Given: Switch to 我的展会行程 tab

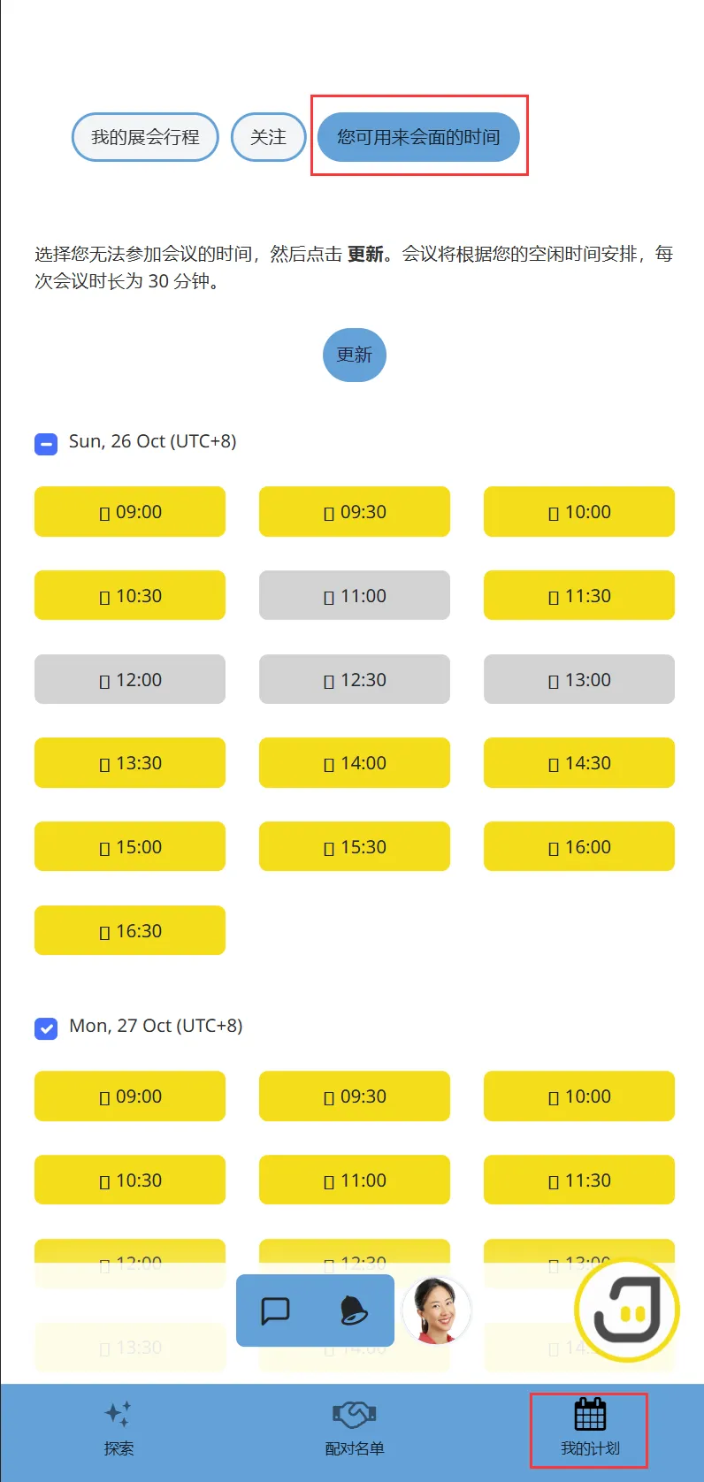Looking at the screenshot, I should (145, 137).
